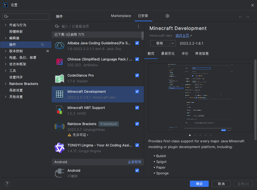Select 设置同步 in settings tree
The width and height of the screenshot is (257, 190).
16,77
